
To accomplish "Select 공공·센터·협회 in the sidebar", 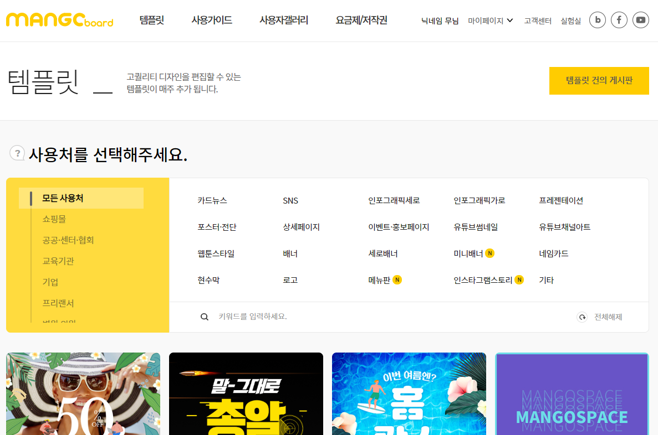I will pyautogui.click(x=68, y=240).
